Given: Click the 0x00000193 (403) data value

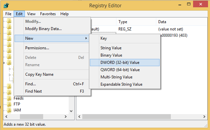Looking at the screenshot, I should pos(174,35).
